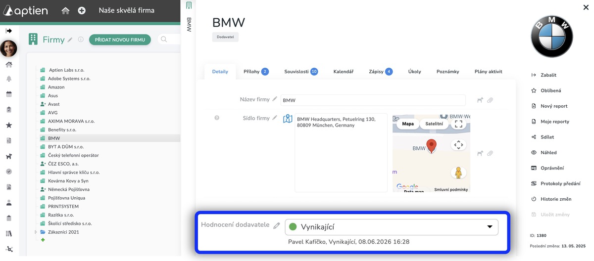Open the user profile avatar
The height and width of the screenshot is (261, 594).
pyautogui.click(x=8, y=48)
